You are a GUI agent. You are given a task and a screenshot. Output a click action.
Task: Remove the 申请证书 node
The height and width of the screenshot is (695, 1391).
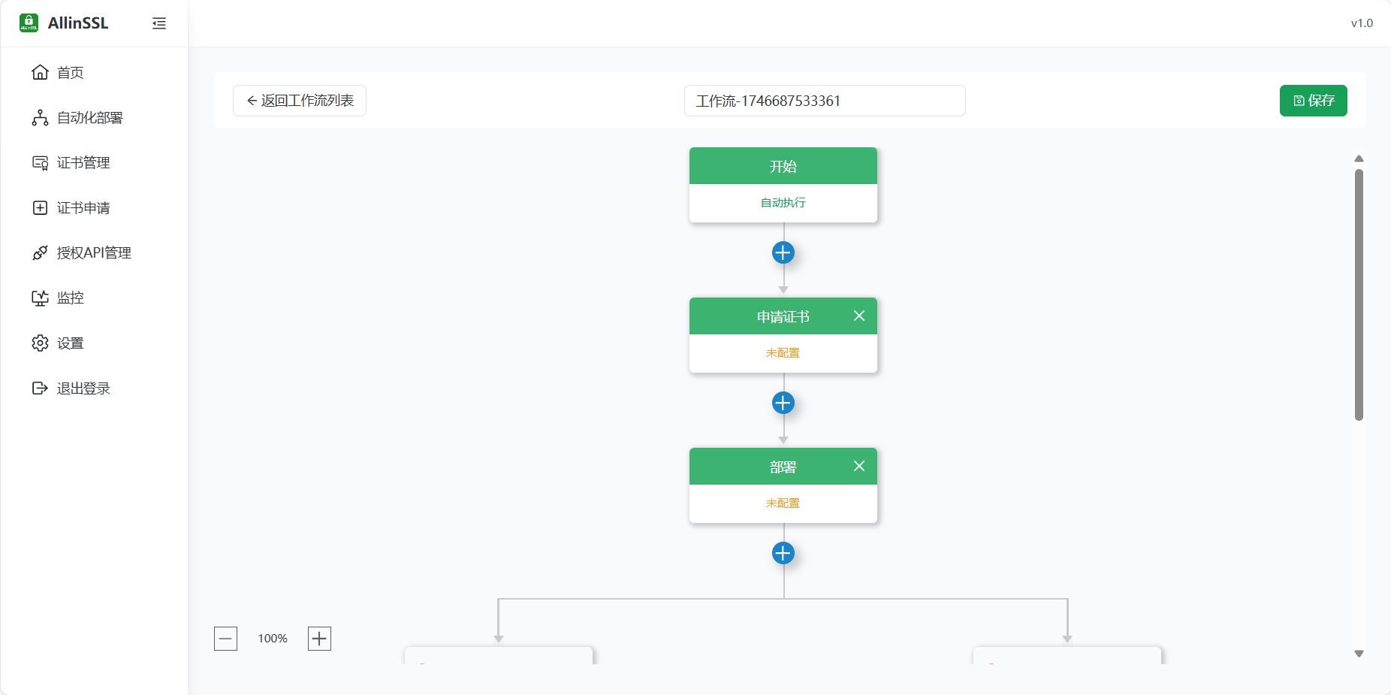(x=859, y=316)
